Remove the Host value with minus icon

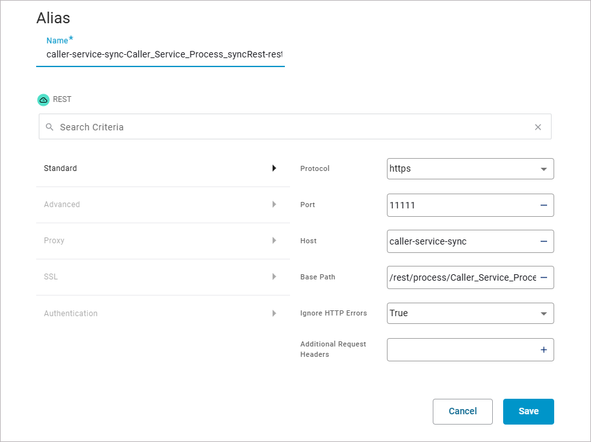[543, 241]
